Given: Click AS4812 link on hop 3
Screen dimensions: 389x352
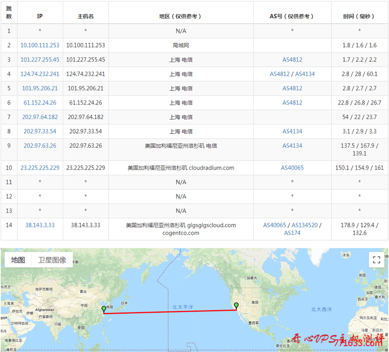Looking at the screenshot, I should tap(293, 59).
